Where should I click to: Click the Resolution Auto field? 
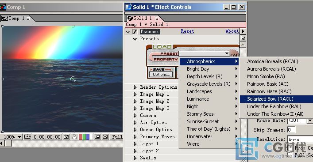pyautogui.click(x=300, y=139)
